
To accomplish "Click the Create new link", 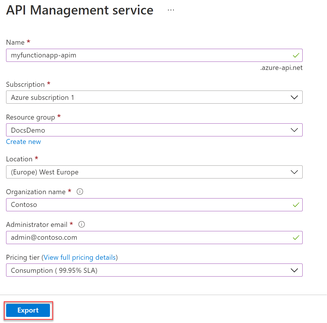I will click(x=24, y=142).
